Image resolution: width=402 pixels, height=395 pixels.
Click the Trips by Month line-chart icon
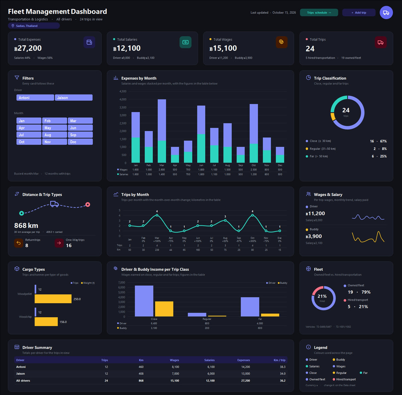(x=116, y=194)
